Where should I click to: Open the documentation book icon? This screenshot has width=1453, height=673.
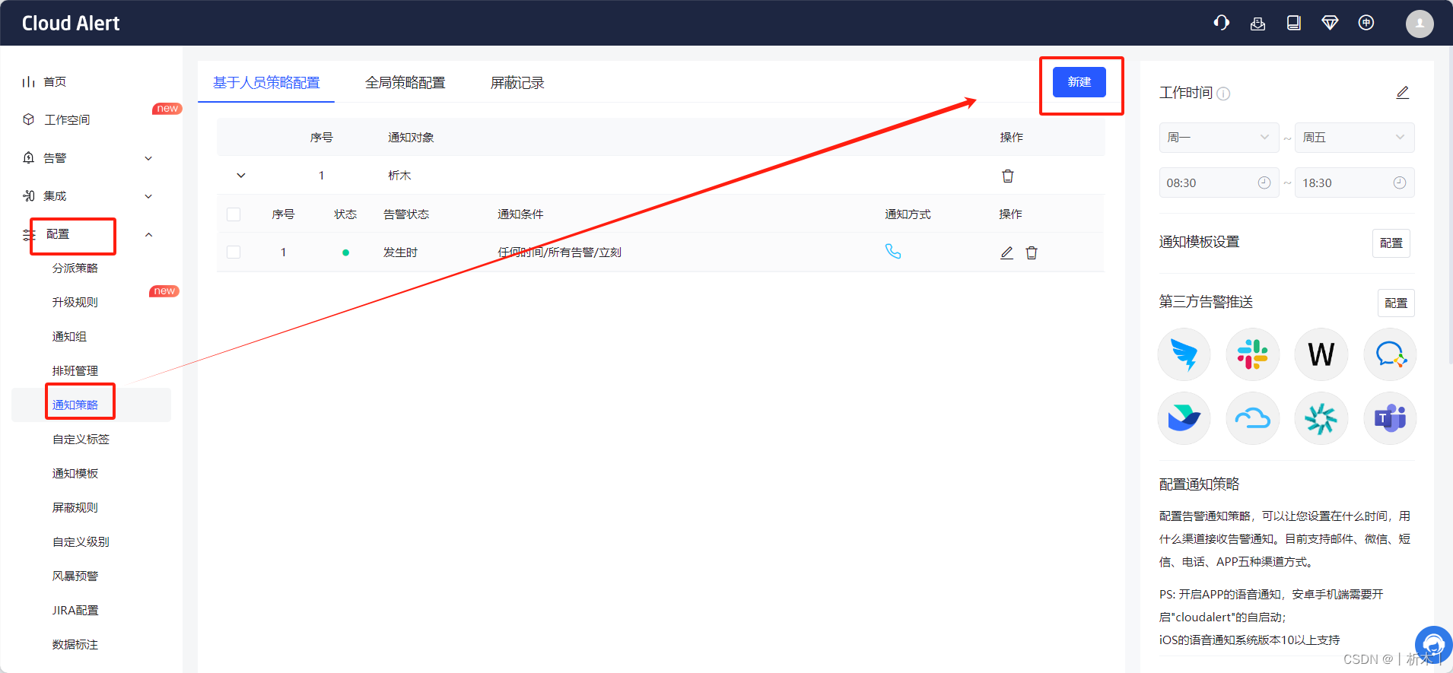pyautogui.click(x=1293, y=23)
